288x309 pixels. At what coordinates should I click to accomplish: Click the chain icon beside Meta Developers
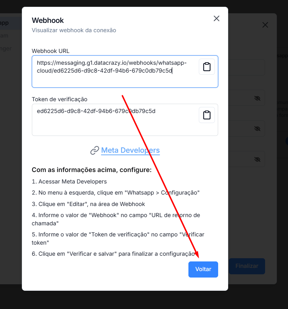95,150
